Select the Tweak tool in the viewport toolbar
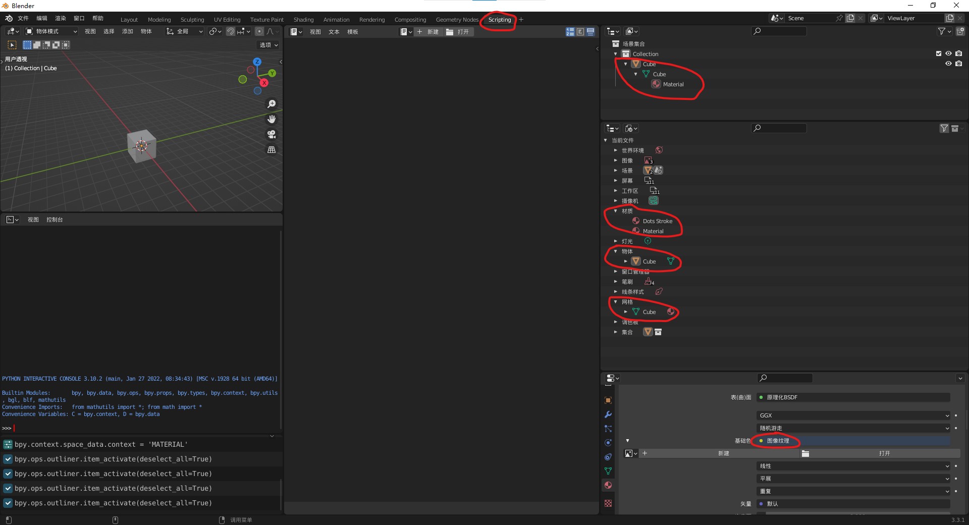969x525 pixels. coord(12,45)
